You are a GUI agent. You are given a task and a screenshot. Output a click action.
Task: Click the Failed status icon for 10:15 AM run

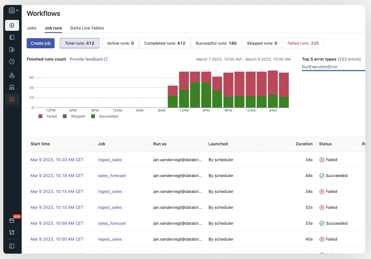tap(322, 192)
